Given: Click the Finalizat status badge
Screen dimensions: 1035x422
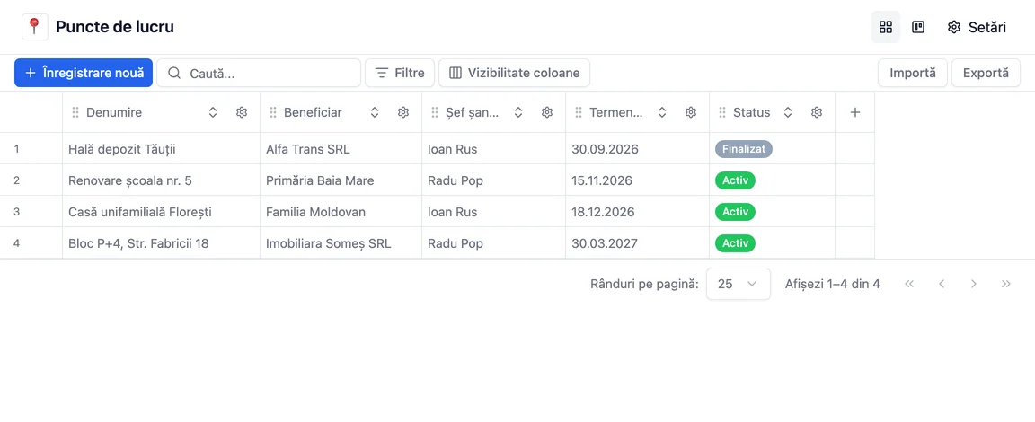Looking at the screenshot, I should (743, 149).
